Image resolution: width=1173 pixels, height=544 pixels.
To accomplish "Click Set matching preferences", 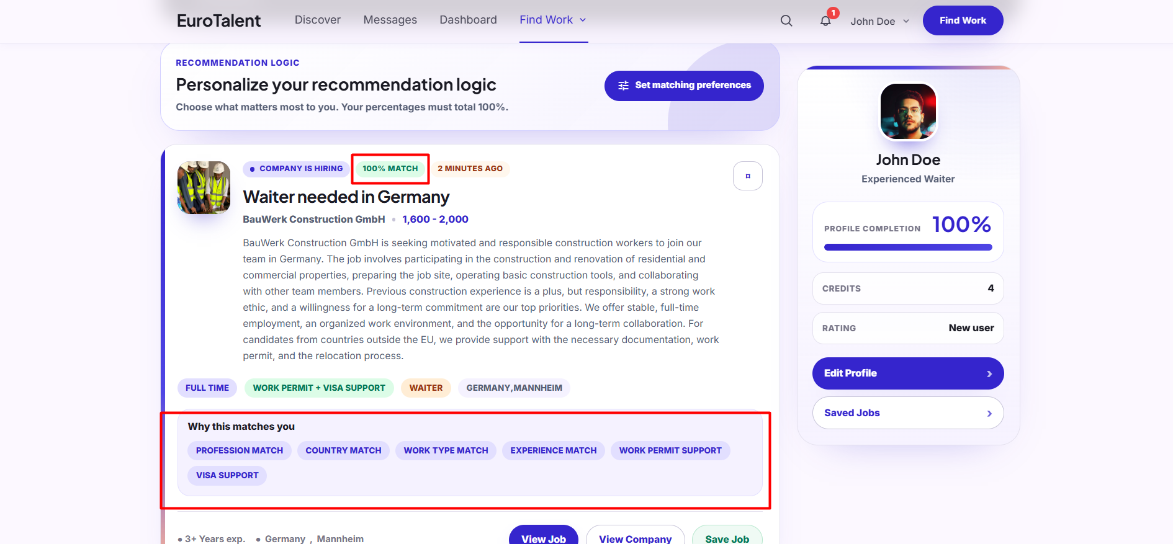I will click(x=684, y=86).
